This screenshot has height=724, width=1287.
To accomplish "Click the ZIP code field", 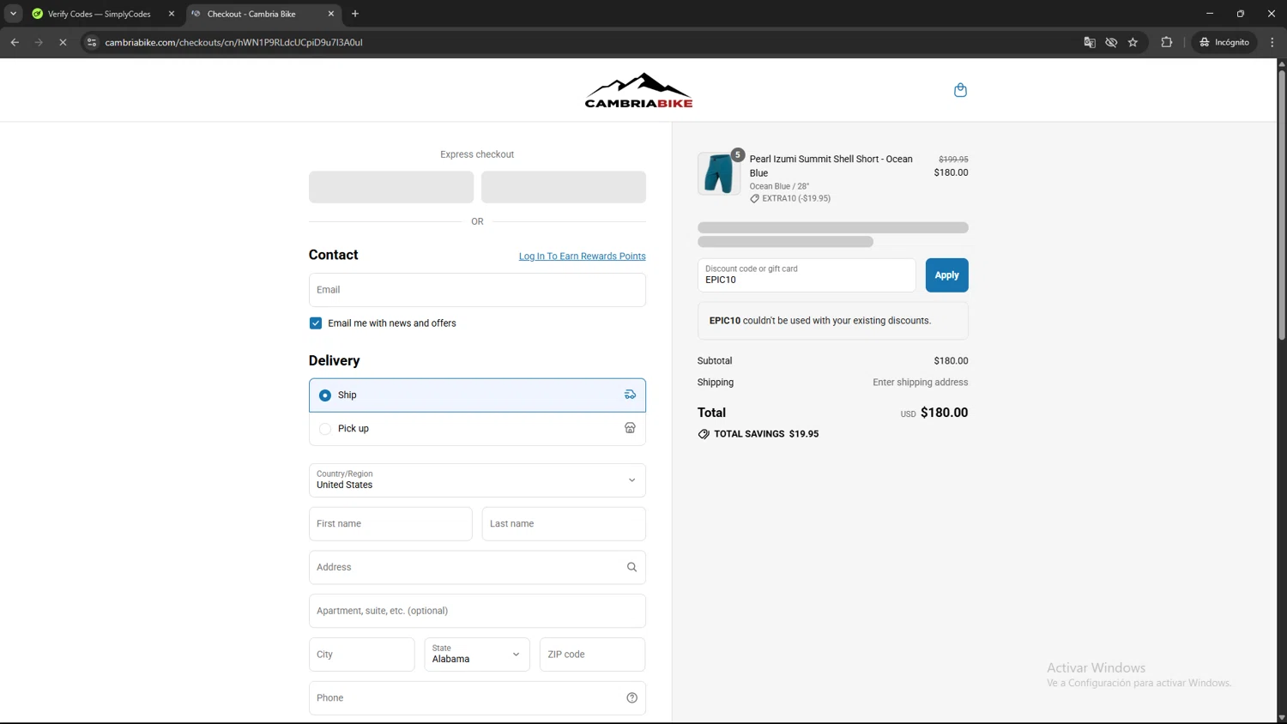I will (592, 655).
